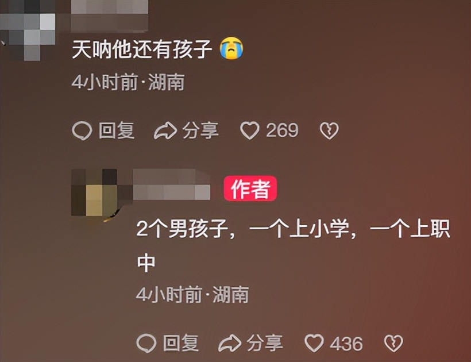Tap reply bubble icon under author's reply
This screenshot has width=471, height=362.
[146, 343]
